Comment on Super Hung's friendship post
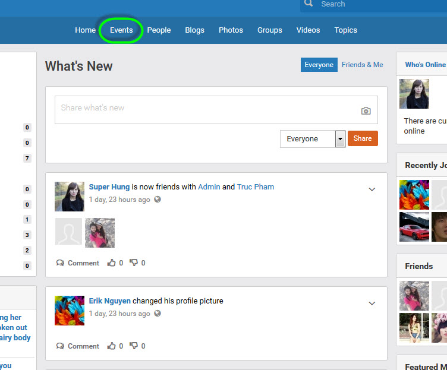Screen dimensions: 447x370 point(78,263)
